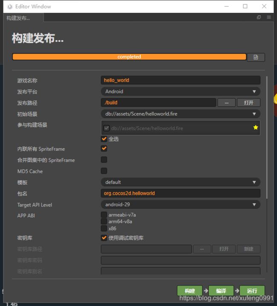Screen dimensions: 277x306
Task: Toggle the 全选 select-all checkbox
Action: 104,139
